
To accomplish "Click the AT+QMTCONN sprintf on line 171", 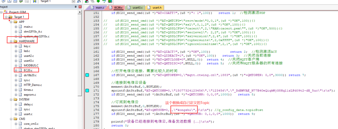I will 223,91.
